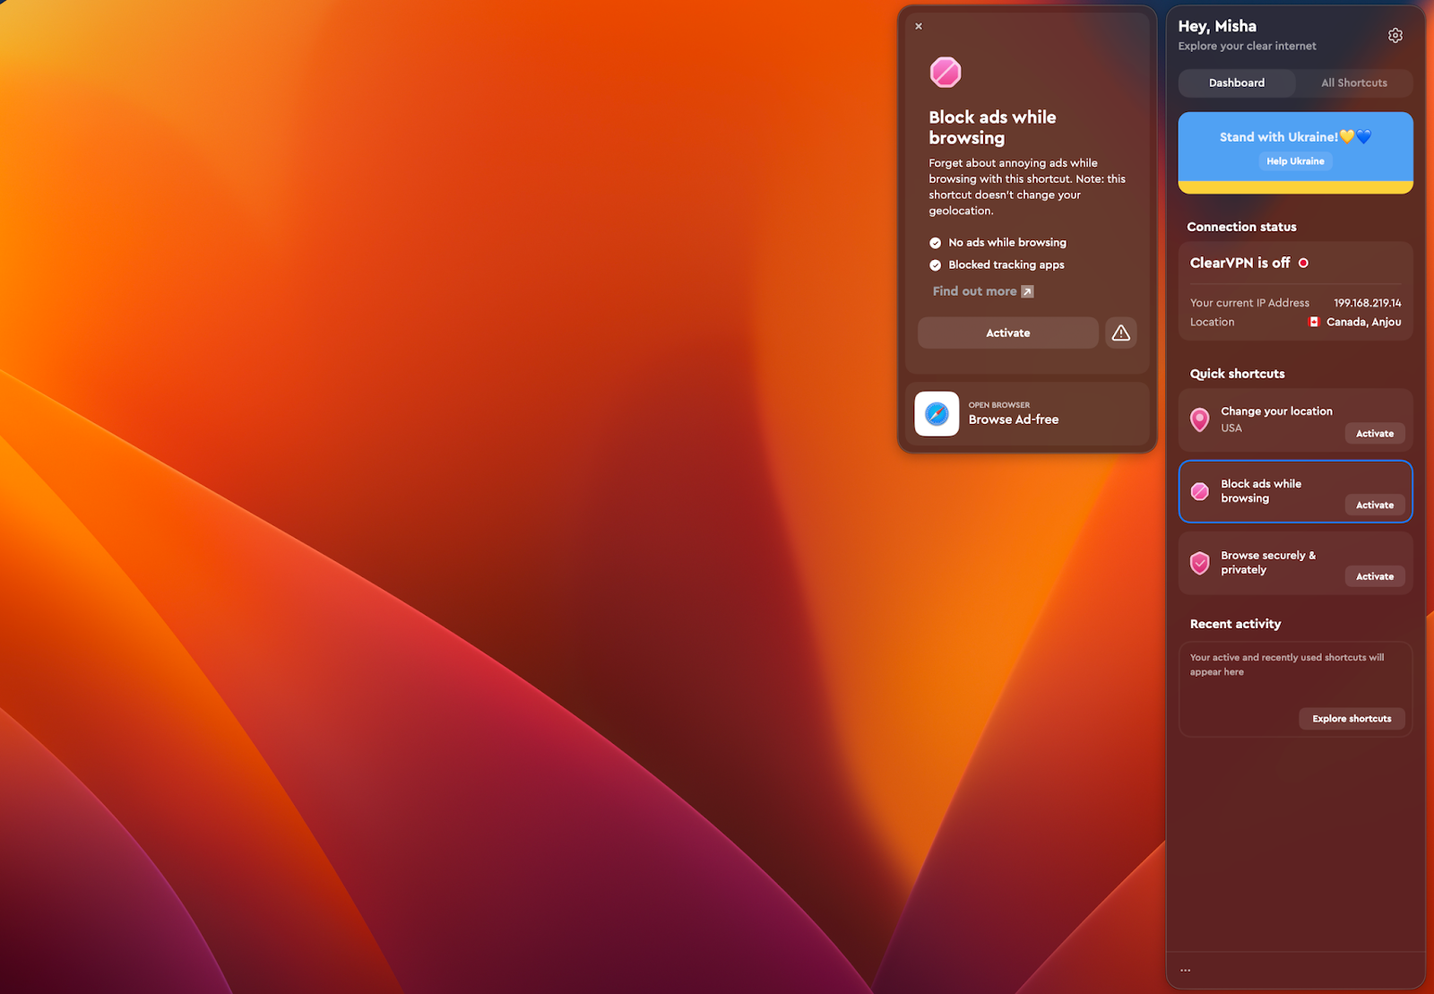
Task: Click the red connection status dot
Action: click(x=1304, y=263)
